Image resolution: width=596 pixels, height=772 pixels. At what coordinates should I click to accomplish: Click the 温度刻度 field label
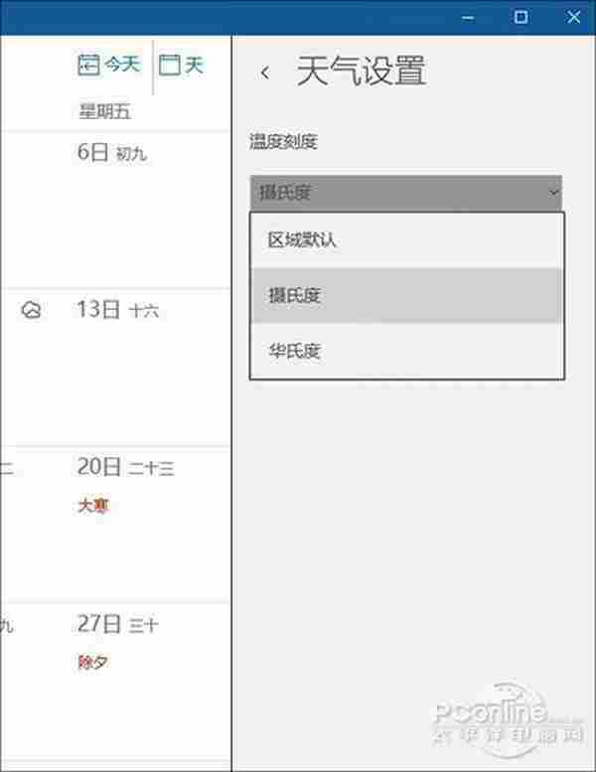click(x=283, y=142)
